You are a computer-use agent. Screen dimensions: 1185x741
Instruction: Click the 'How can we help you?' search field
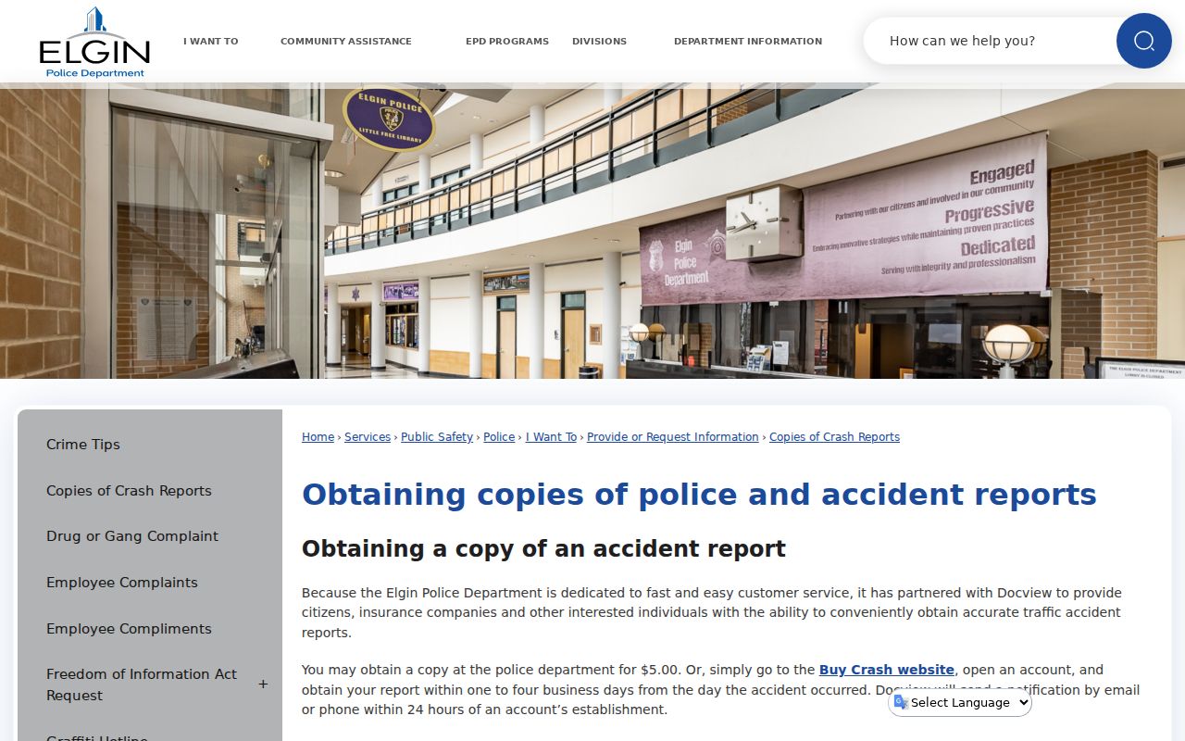point(991,41)
